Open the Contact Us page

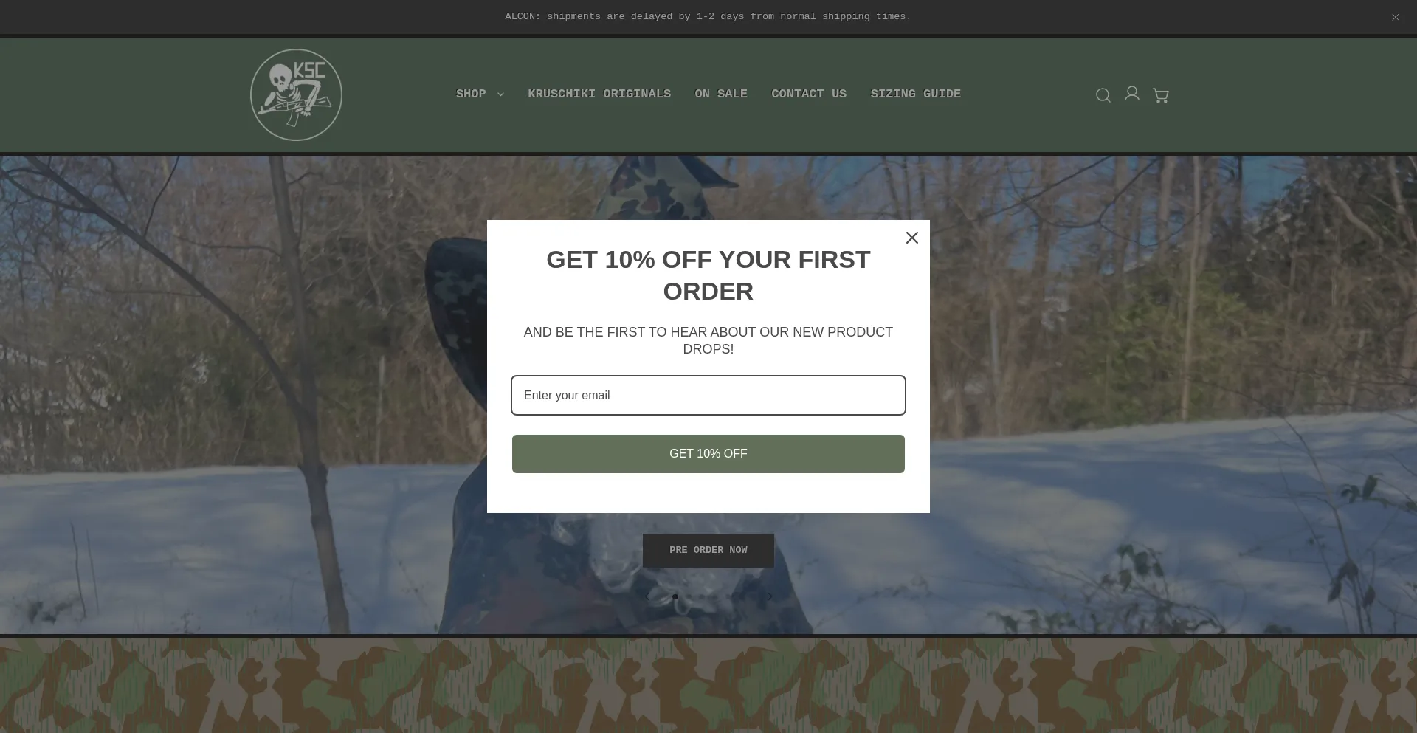809,94
